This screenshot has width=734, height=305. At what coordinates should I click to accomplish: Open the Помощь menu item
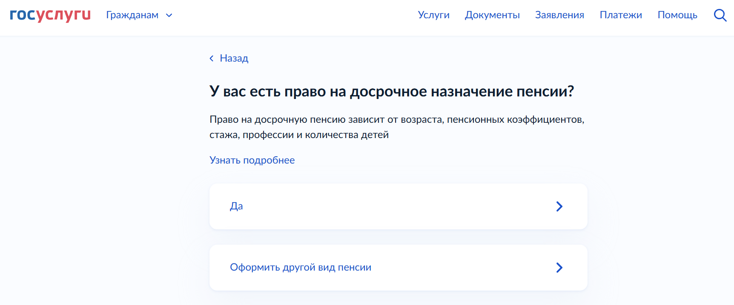[677, 15]
